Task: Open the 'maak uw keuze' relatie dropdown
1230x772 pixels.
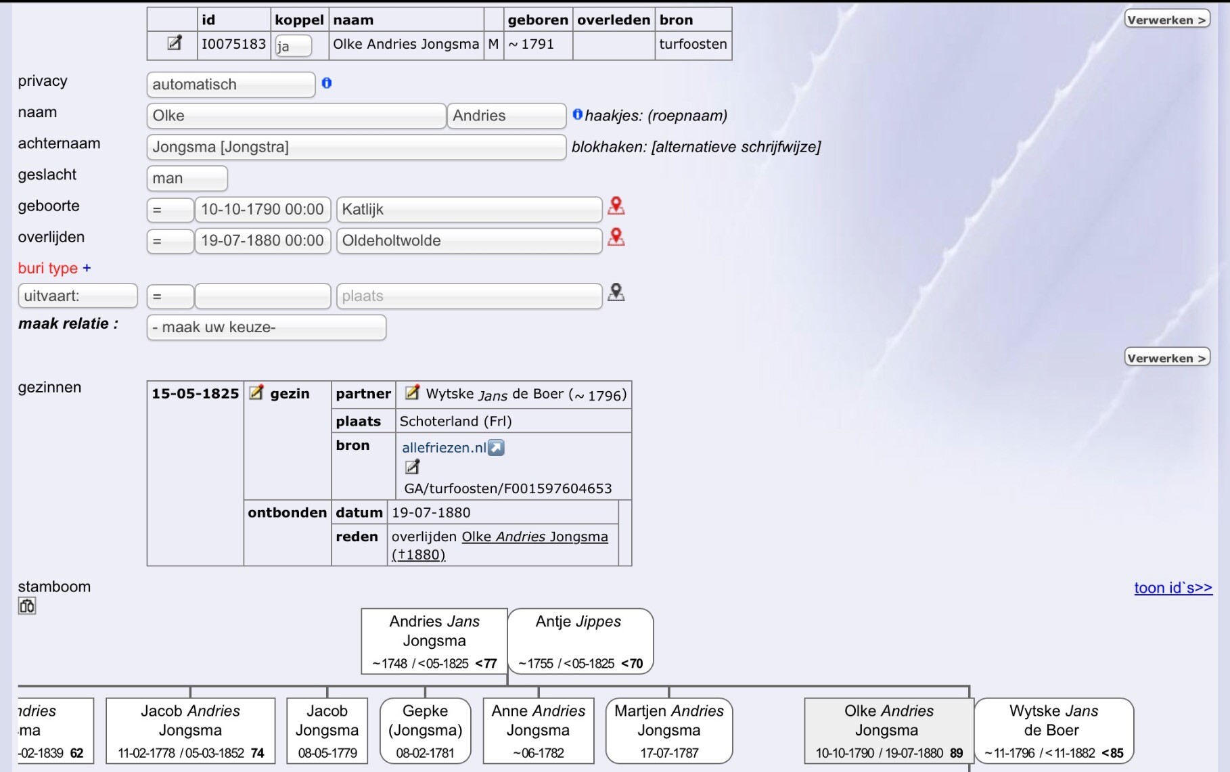Action: coord(267,327)
